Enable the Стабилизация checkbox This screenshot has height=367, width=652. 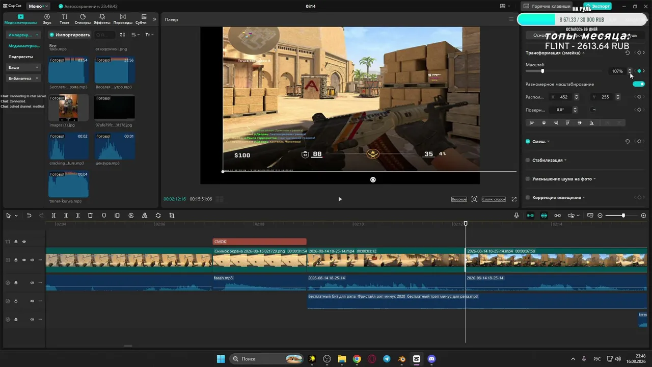[528, 160]
